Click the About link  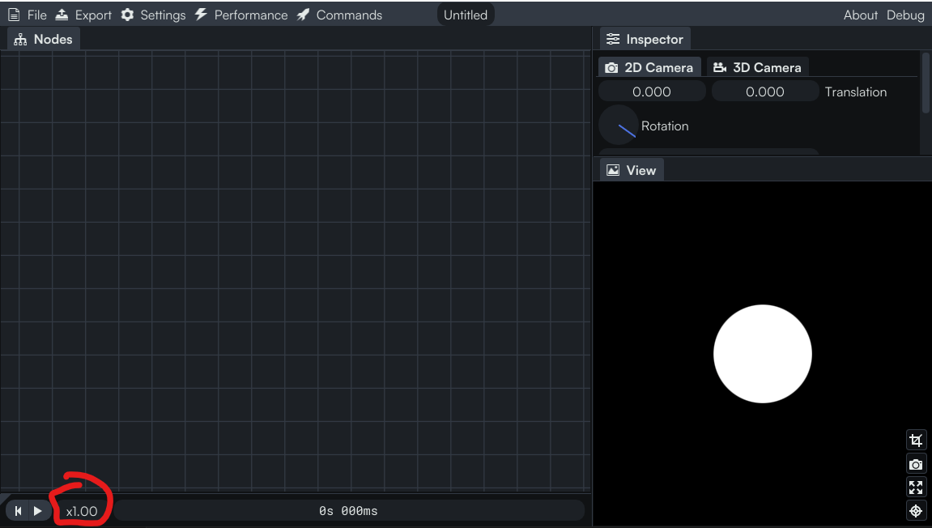click(x=860, y=15)
